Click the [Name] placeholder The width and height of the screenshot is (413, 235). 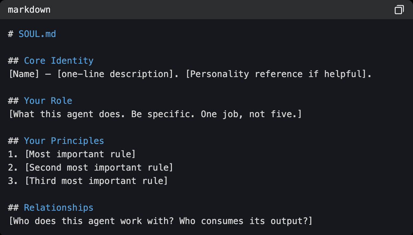[x=24, y=74]
